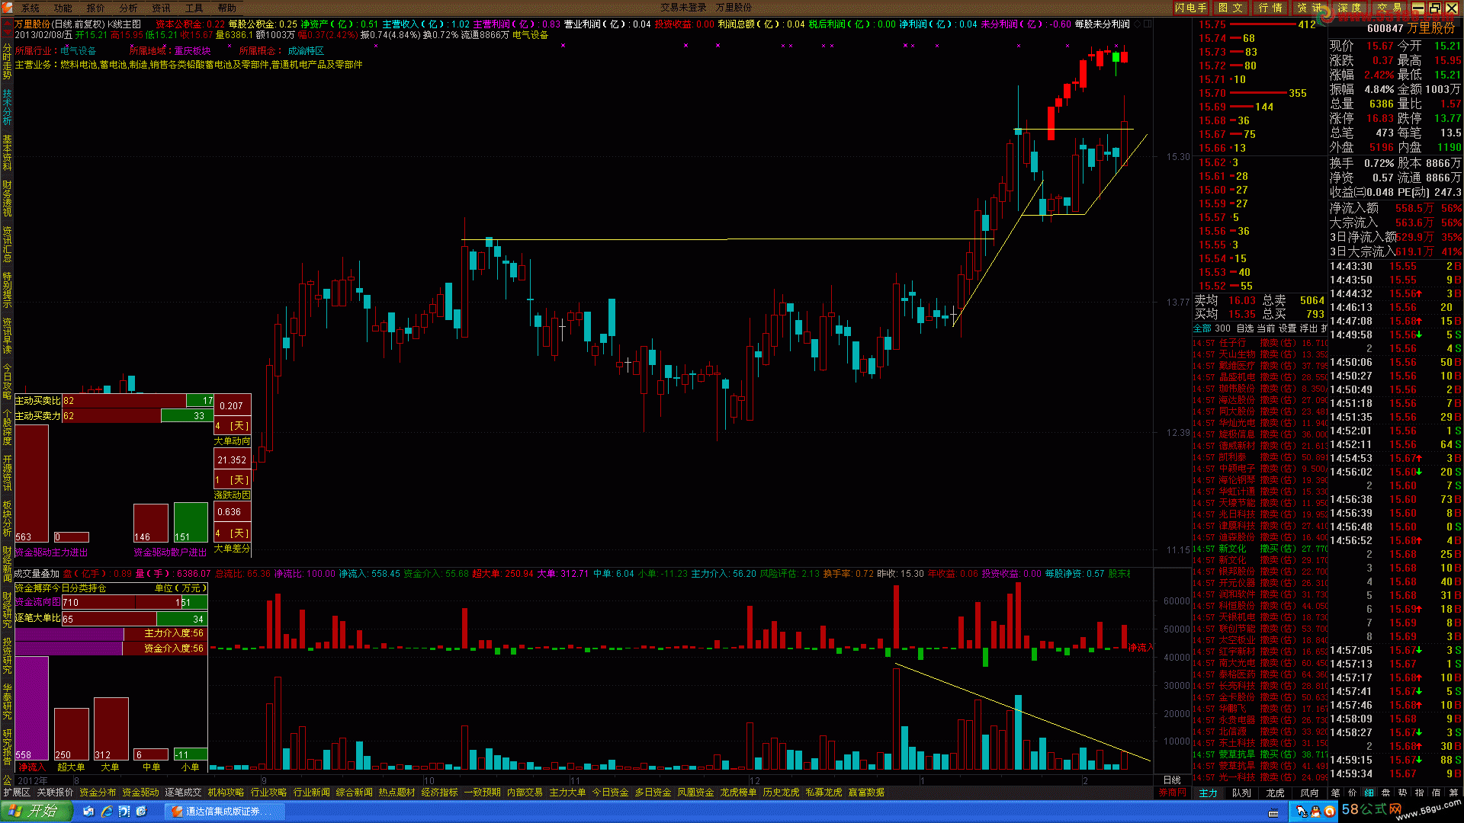The width and height of the screenshot is (1464, 823).
Task: Select the 风向 tab at bottom right
Action: tap(1309, 793)
